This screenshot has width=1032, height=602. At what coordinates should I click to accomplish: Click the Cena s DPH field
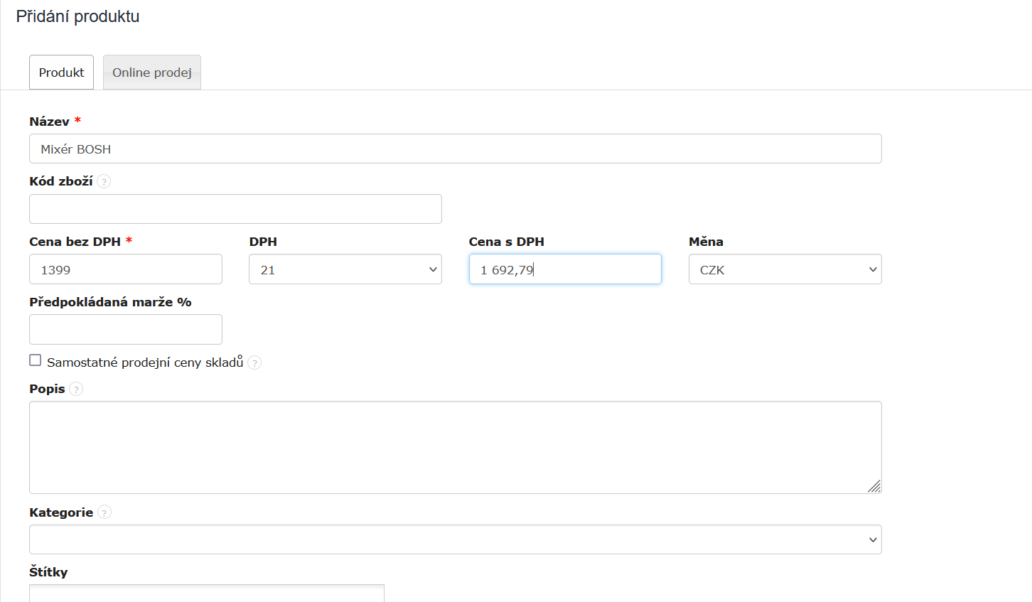click(x=565, y=269)
